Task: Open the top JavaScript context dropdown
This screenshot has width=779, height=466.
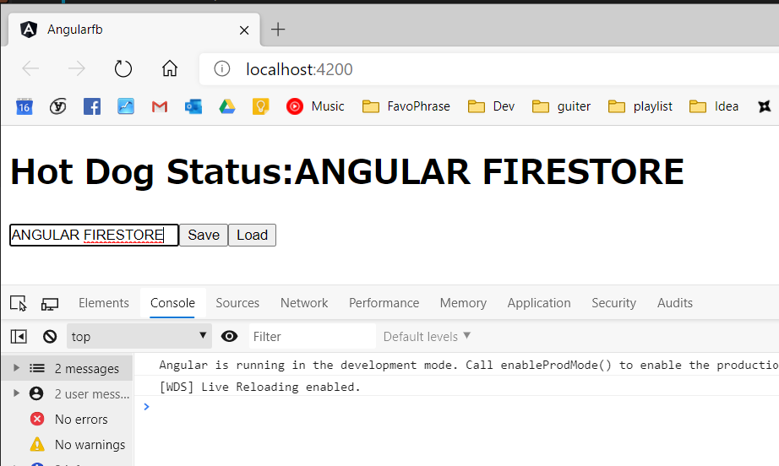Action: [139, 337]
